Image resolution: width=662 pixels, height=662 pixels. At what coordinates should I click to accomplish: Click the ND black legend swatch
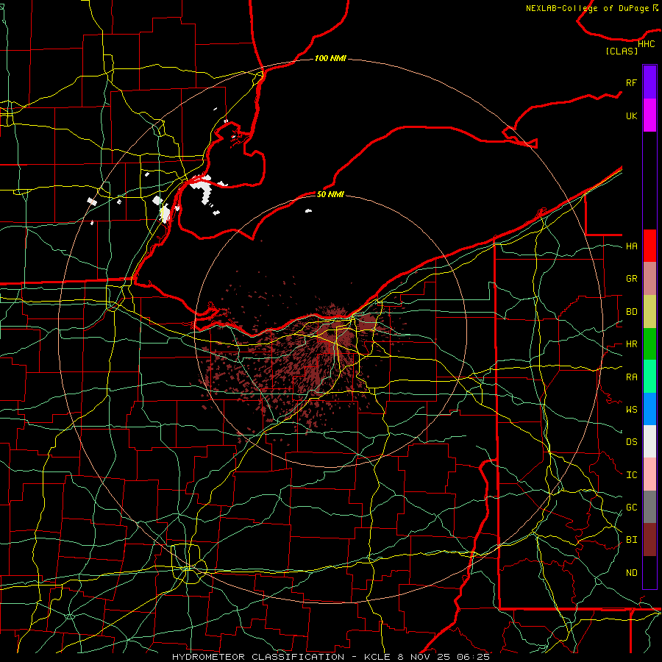coord(649,572)
